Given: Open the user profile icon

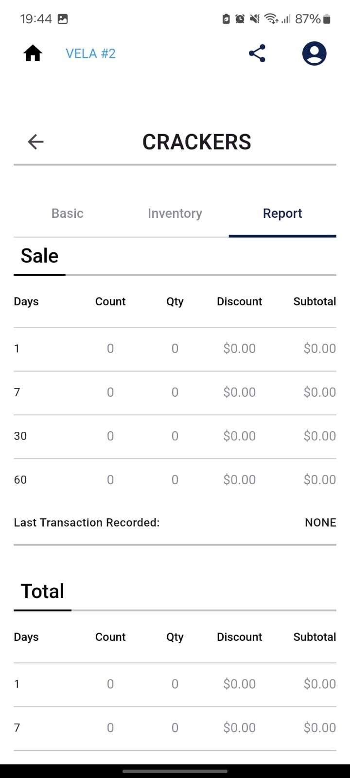Looking at the screenshot, I should click(x=314, y=53).
